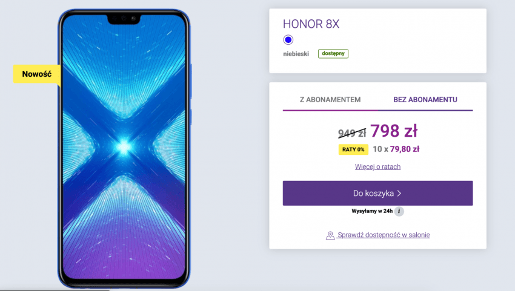Open the Więcej o ratach link
Screen dimensions: 515x291
377,166
